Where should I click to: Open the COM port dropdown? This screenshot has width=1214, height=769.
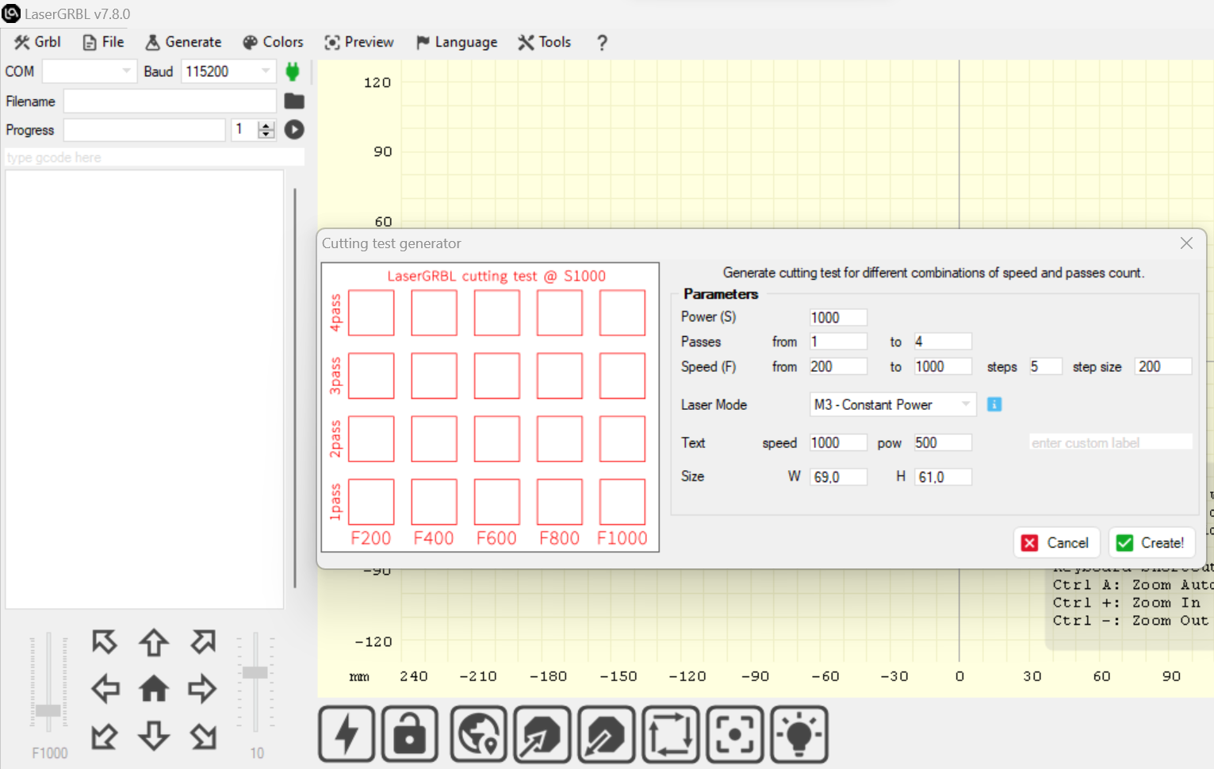125,71
